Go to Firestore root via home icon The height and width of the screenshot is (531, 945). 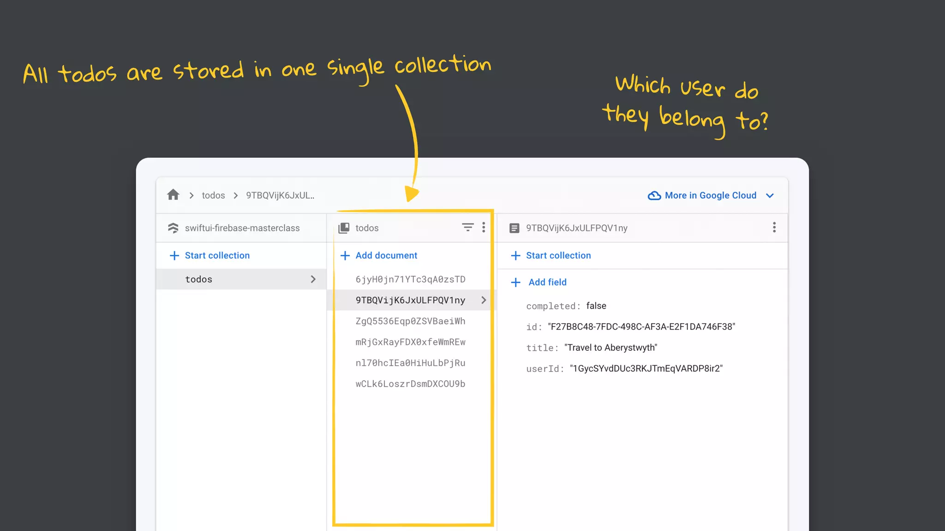tap(173, 195)
